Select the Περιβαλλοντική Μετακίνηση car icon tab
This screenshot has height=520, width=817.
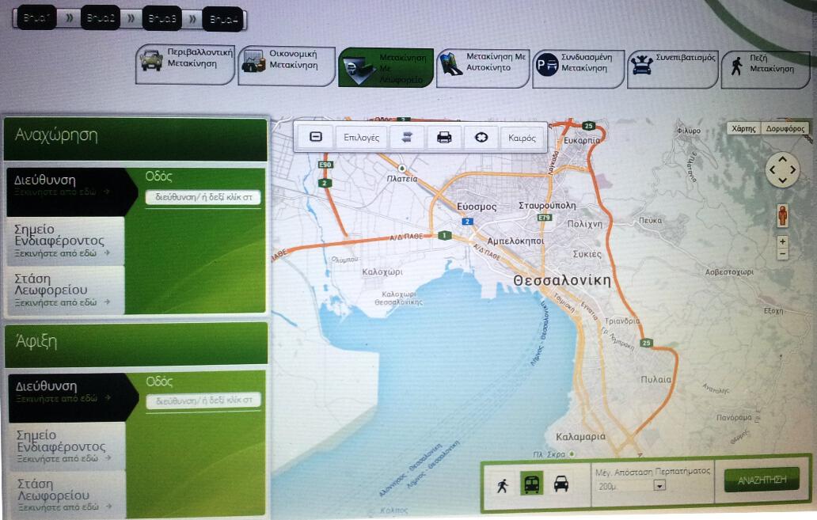(185, 65)
